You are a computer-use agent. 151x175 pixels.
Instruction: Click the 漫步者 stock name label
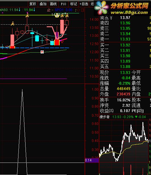click(x=104, y=117)
